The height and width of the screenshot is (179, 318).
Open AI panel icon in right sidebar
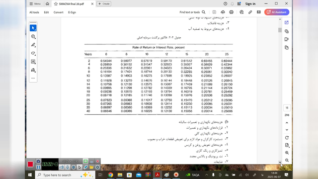[287, 22]
